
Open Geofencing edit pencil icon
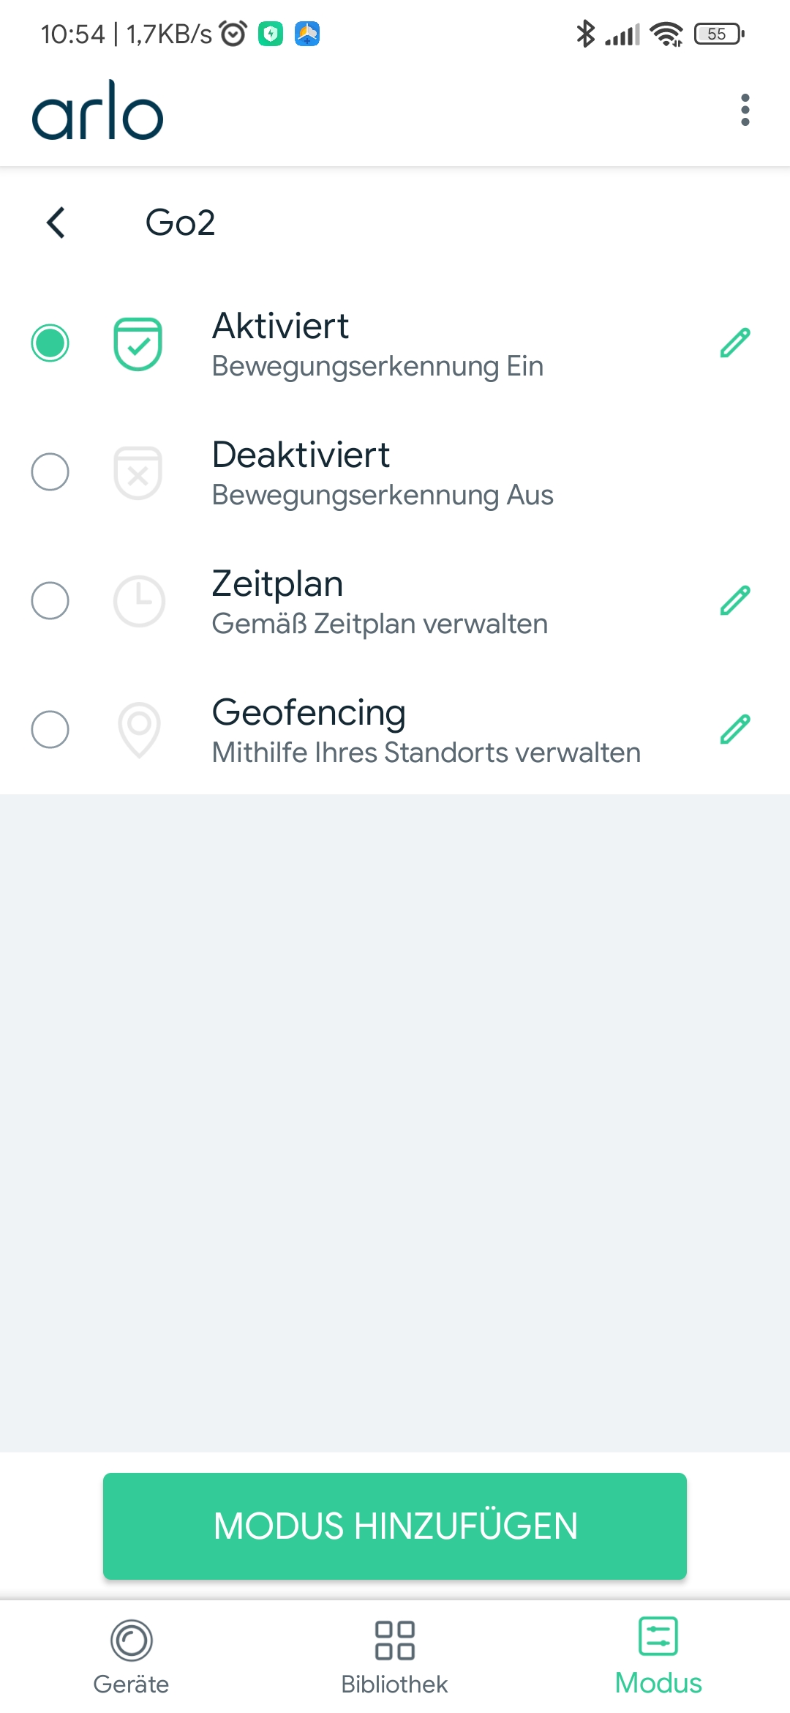[x=734, y=729]
